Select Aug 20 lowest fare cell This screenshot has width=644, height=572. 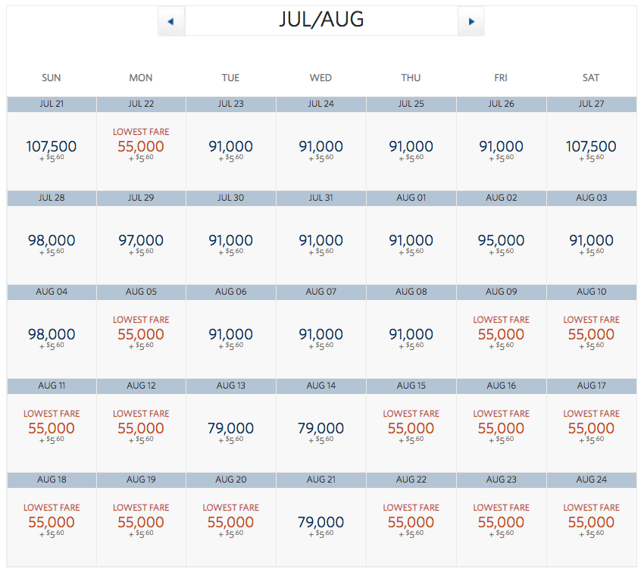pos(230,522)
